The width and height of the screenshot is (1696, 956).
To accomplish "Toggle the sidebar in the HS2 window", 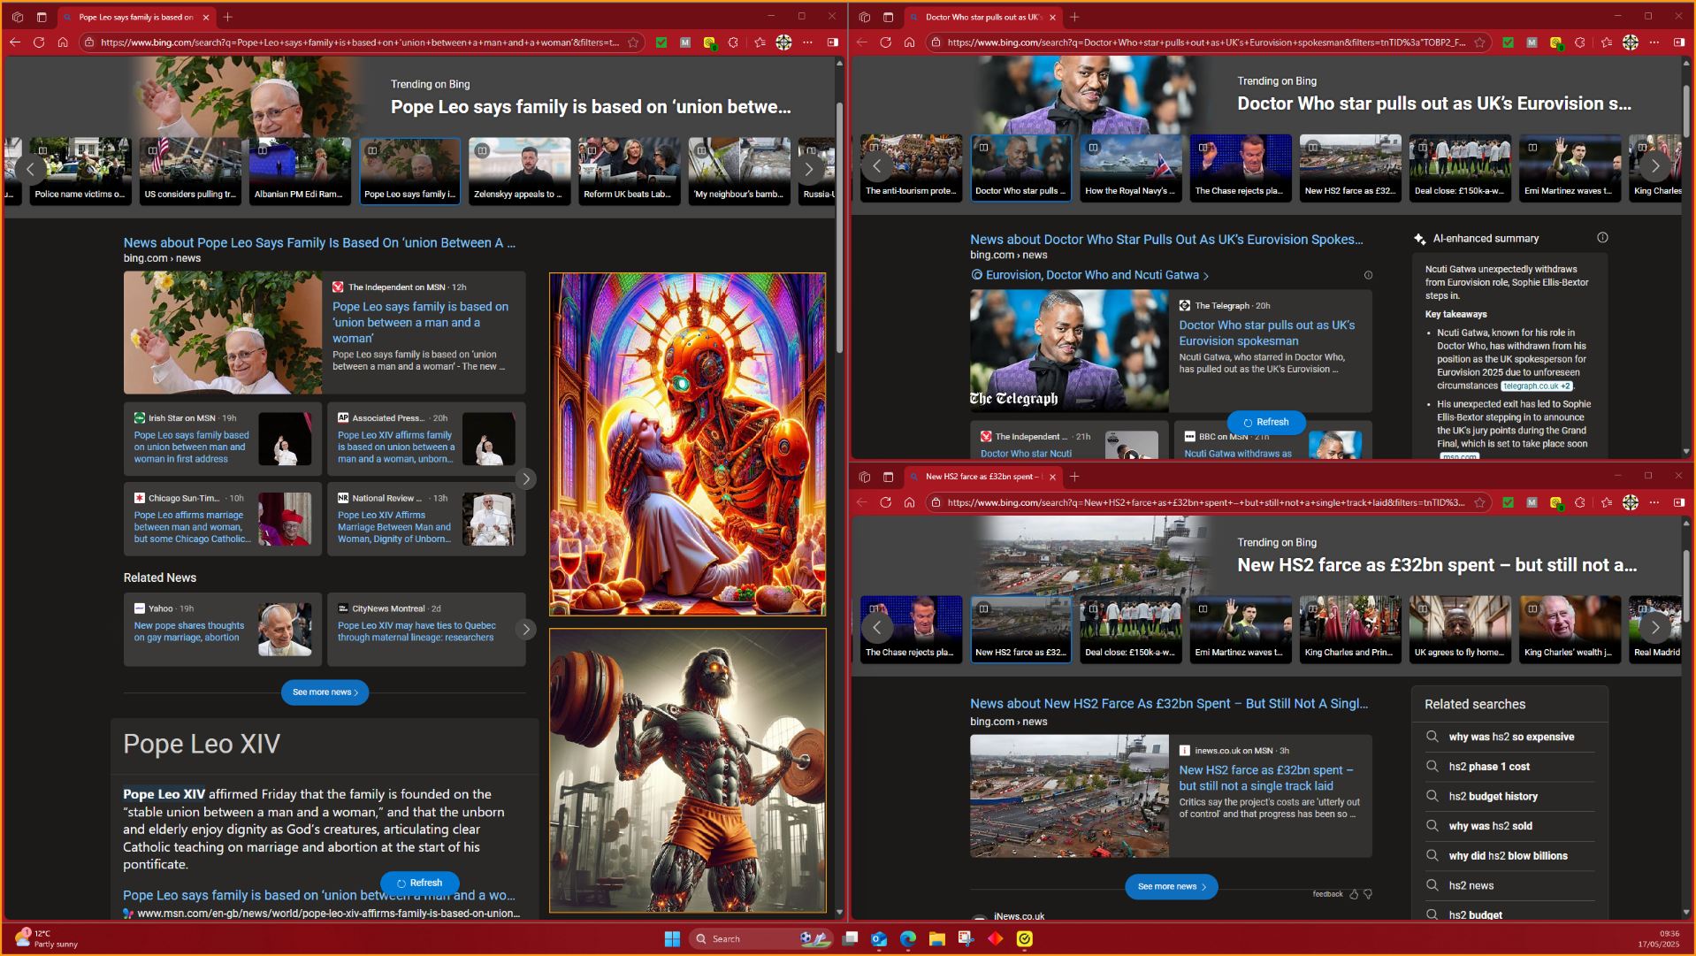I will tap(1678, 502).
